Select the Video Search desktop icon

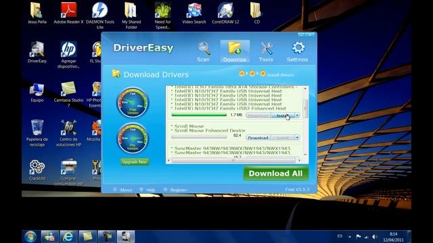pos(194,13)
